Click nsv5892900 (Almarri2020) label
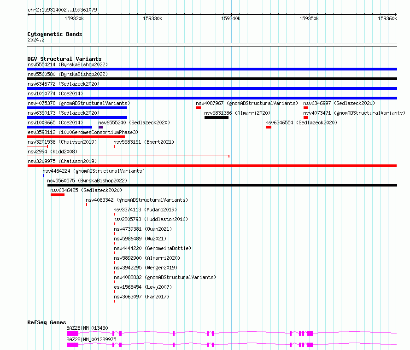 [147, 258]
